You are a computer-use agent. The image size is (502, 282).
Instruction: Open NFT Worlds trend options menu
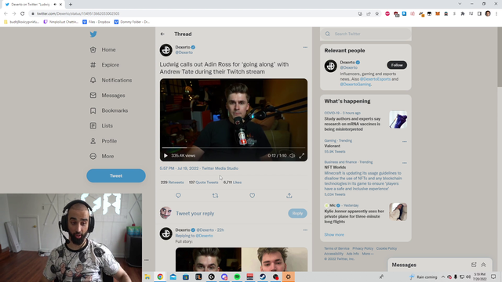click(405, 163)
